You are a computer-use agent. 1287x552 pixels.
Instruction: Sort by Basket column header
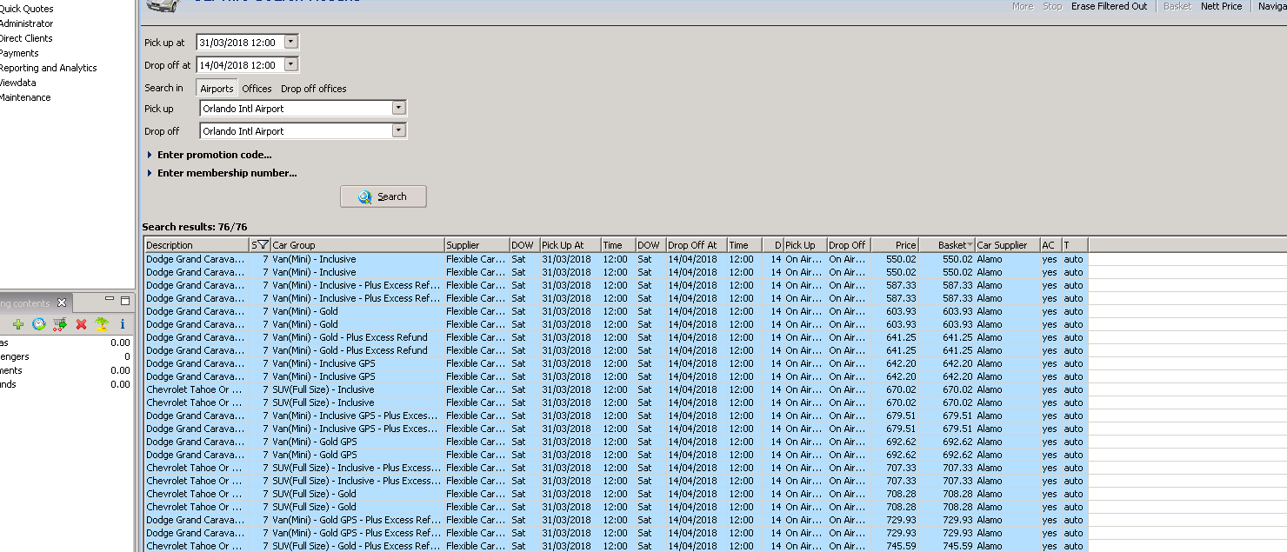pyautogui.click(x=947, y=245)
